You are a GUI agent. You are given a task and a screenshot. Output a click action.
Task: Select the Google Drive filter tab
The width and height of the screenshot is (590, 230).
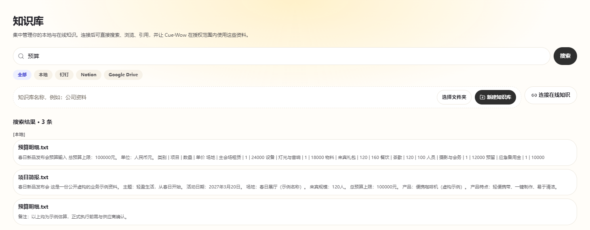point(123,75)
